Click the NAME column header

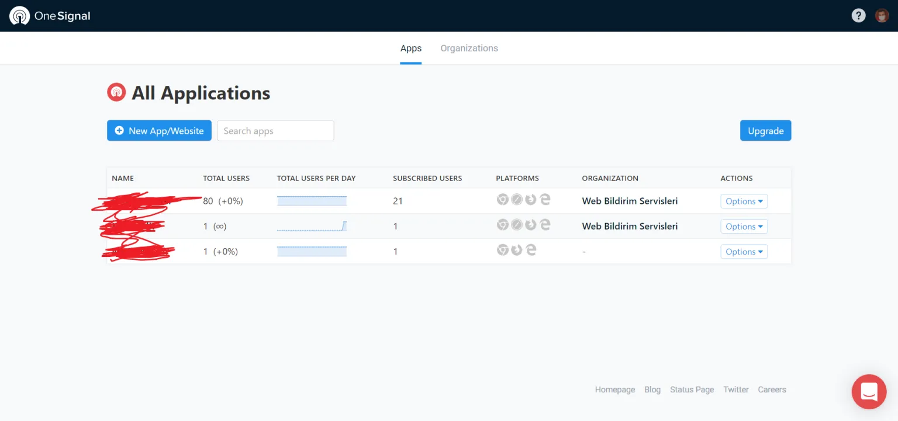pyautogui.click(x=123, y=178)
